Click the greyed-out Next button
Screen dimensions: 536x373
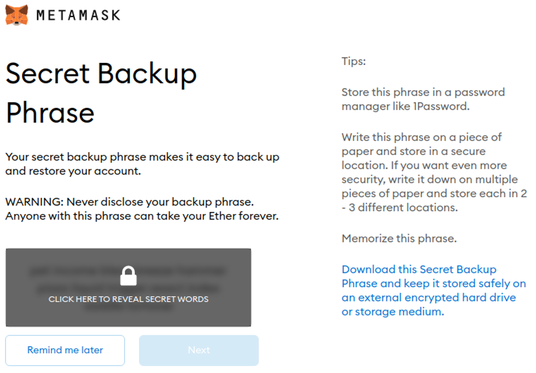pyautogui.click(x=199, y=350)
